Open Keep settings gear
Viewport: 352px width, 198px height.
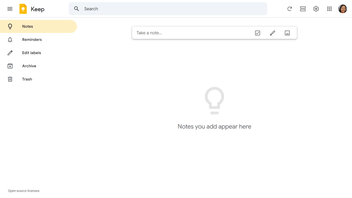[316, 9]
